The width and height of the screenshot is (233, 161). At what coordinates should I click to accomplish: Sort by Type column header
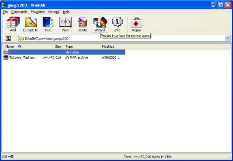coord(81,47)
